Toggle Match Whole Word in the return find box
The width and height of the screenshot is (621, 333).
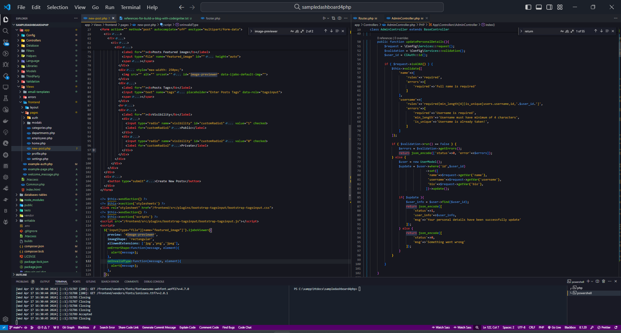point(567,31)
